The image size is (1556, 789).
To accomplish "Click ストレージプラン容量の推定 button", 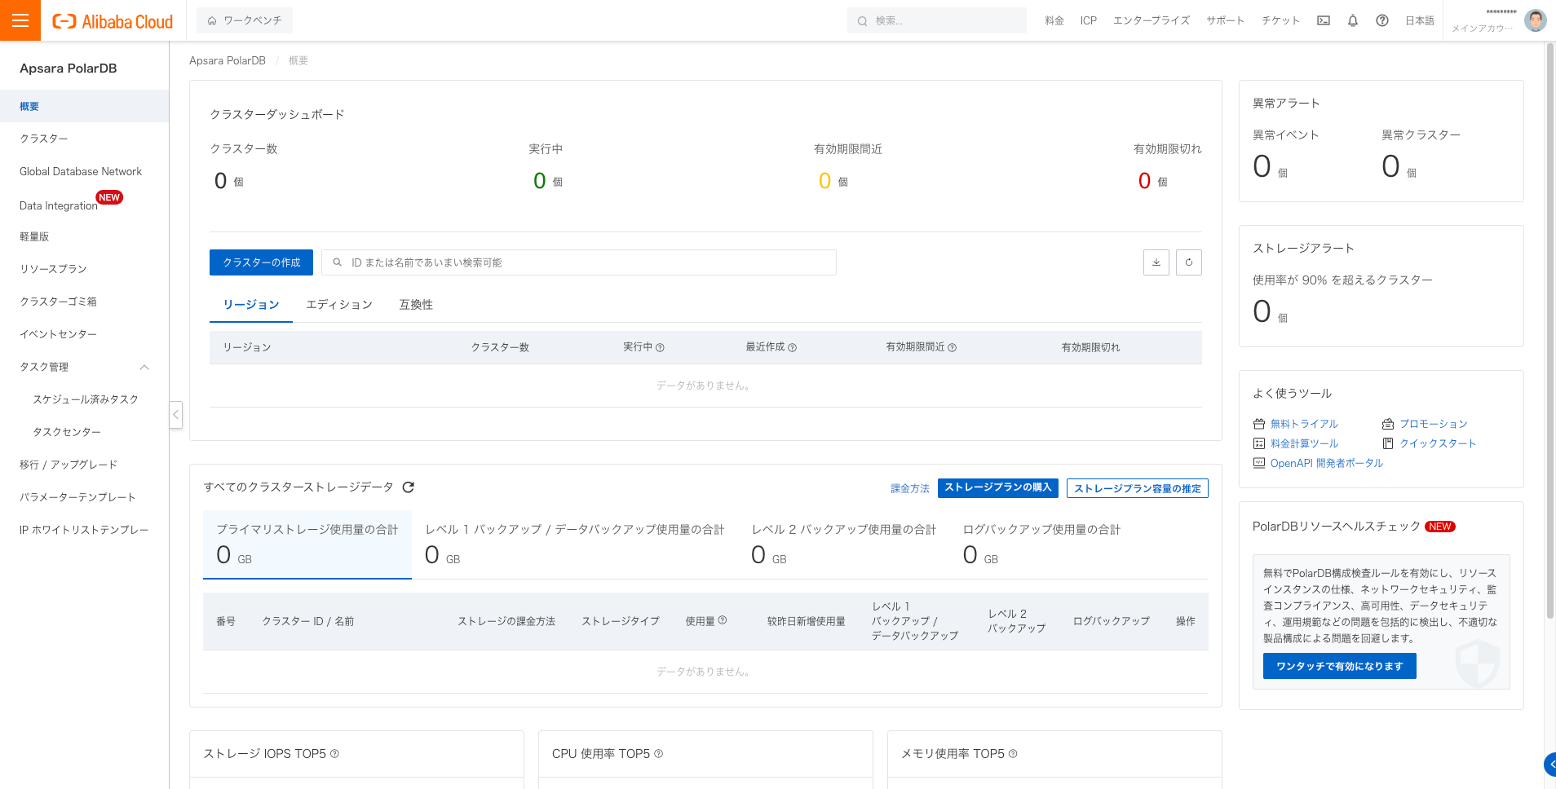I will pos(1138,488).
